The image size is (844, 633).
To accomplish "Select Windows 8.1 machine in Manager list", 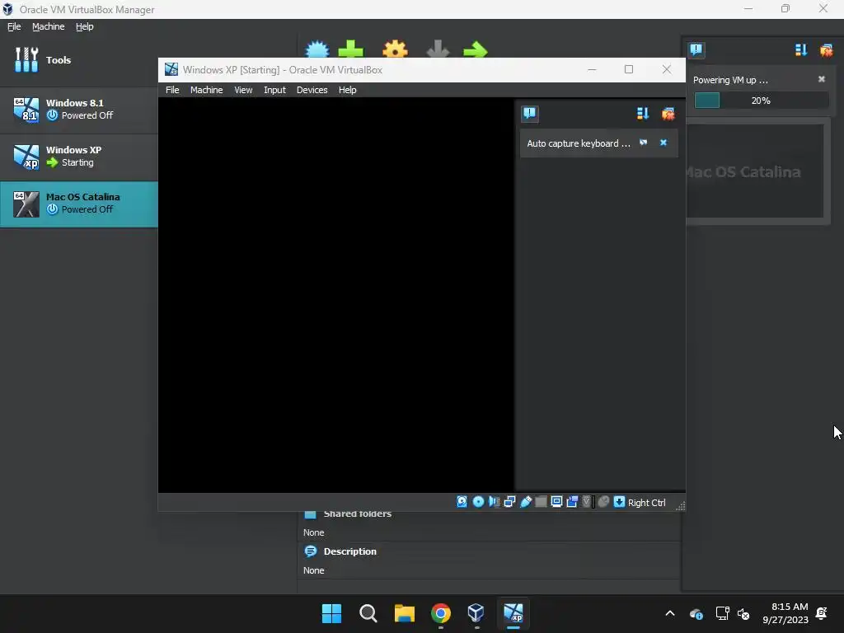I will pos(79,110).
